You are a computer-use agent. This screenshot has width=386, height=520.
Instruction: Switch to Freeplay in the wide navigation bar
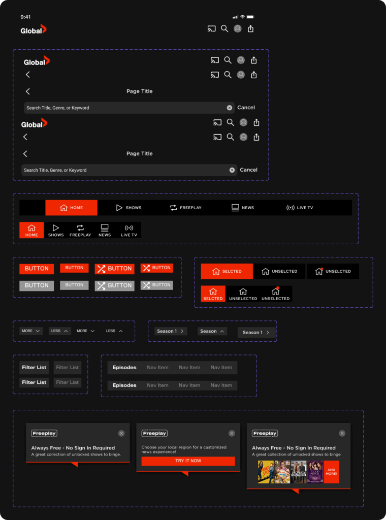(x=185, y=208)
